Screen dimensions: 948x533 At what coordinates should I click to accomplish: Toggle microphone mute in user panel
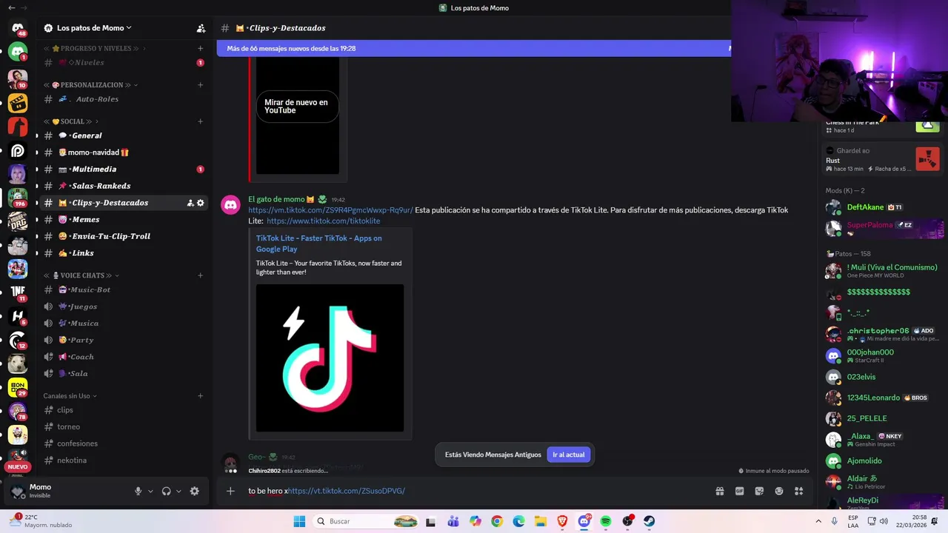click(138, 491)
